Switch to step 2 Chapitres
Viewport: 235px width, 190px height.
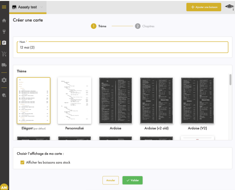138,26
